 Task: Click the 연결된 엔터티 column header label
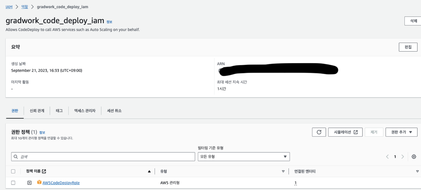[x=305, y=171]
